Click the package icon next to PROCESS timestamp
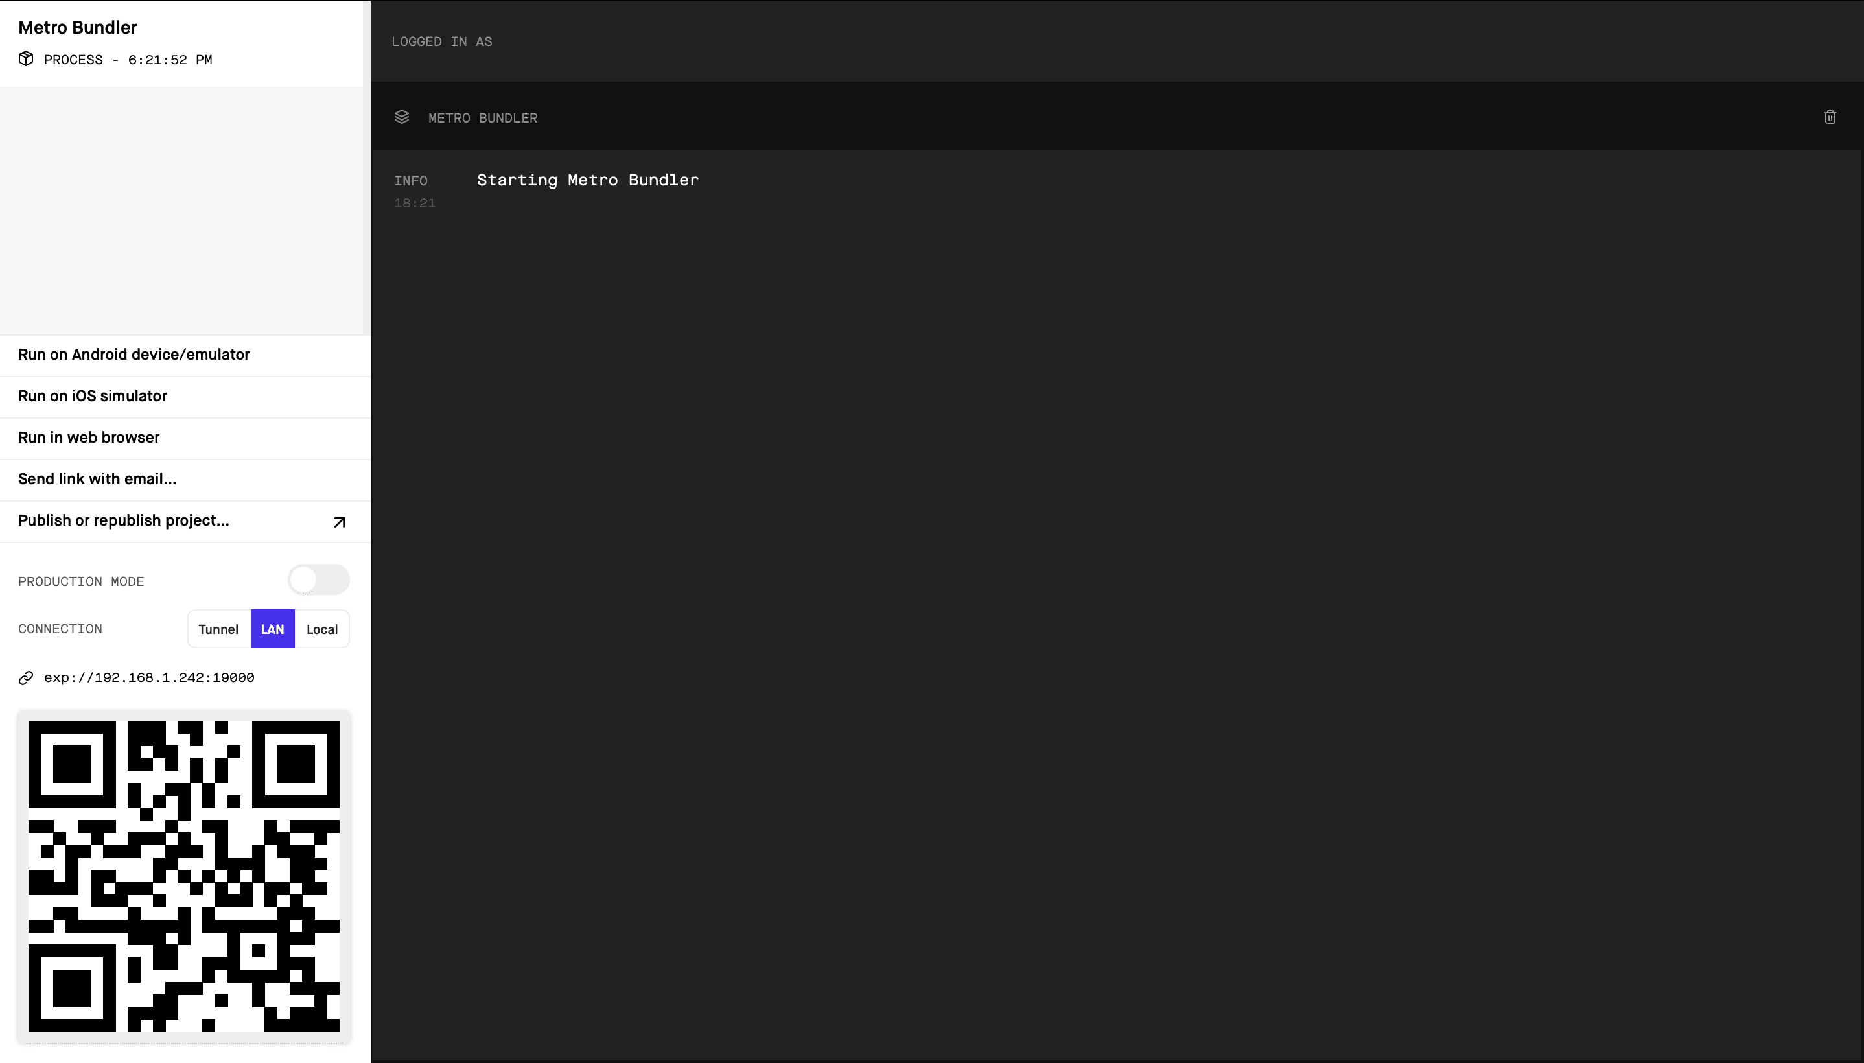This screenshot has height=1063, width=1864. click(x=27, y=59)
